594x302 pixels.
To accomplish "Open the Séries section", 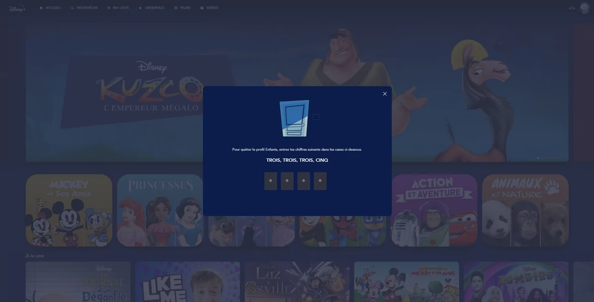I will point(209,8).
